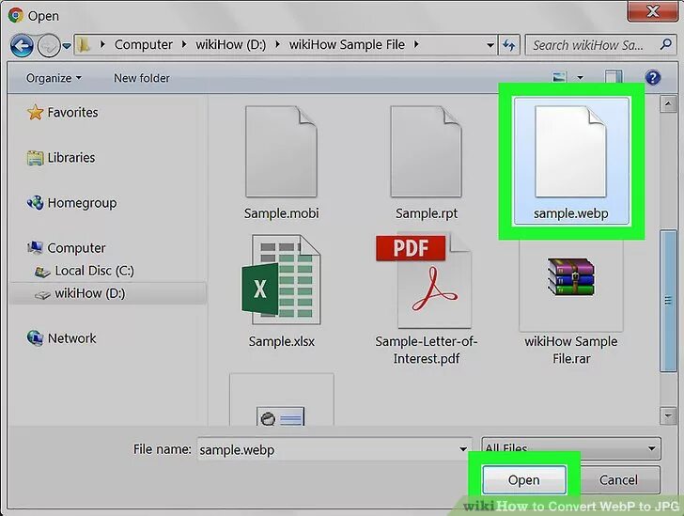Screen dimensions: 684x516
Task: Open the view options dropdown arrow
Action: (x=581, y=78)
